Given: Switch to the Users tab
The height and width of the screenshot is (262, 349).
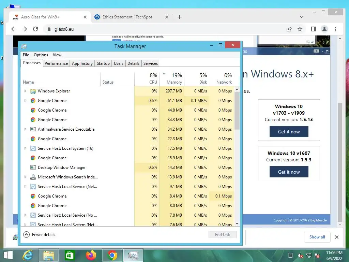Looking at the screenshot, I should pyautogui.click(x=118, y=63).
